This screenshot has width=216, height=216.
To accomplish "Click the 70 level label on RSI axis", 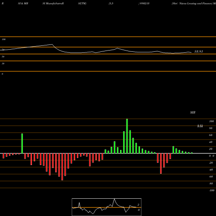I will click(x=3, y=50).
